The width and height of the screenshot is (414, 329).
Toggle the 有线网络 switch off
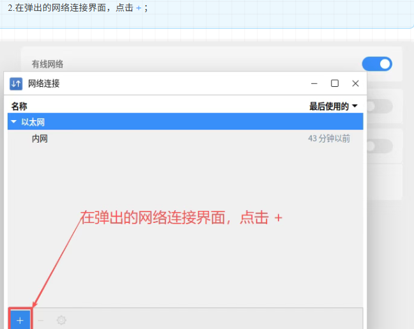(377, 64)
